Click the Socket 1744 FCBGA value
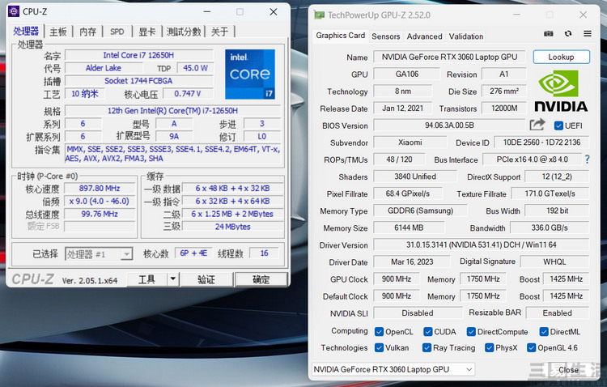This screenshot has height=387, width=607. pyautogui.click(x=138, y=81)
